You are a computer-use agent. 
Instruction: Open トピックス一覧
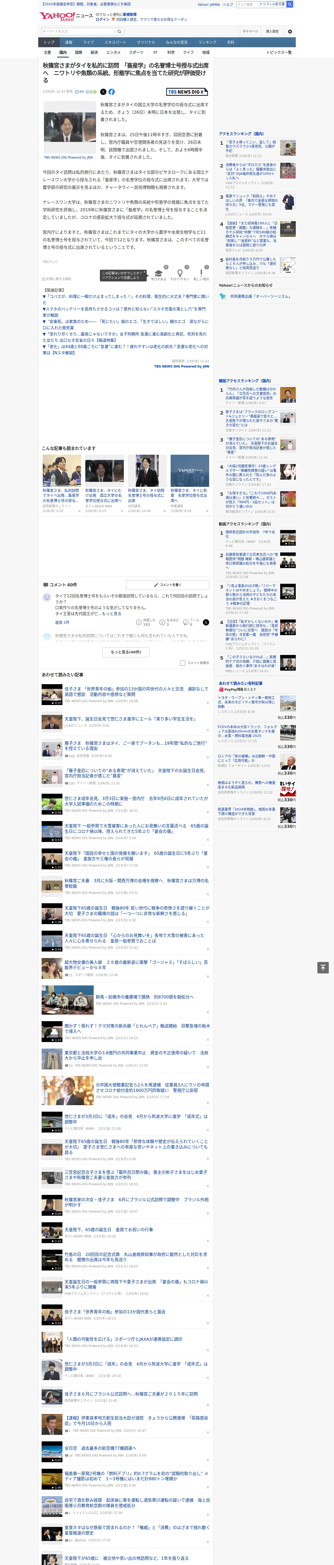(x=279, y=52)
